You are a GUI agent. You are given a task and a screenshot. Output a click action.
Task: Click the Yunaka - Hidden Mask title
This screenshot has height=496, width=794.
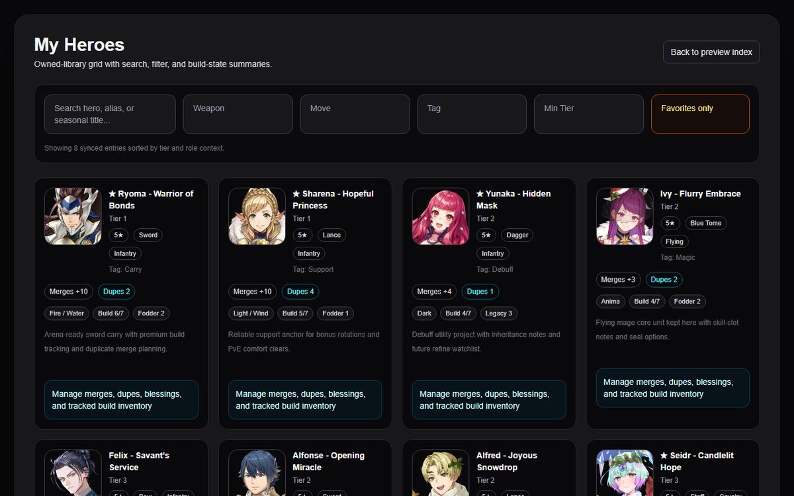(513, 200)
